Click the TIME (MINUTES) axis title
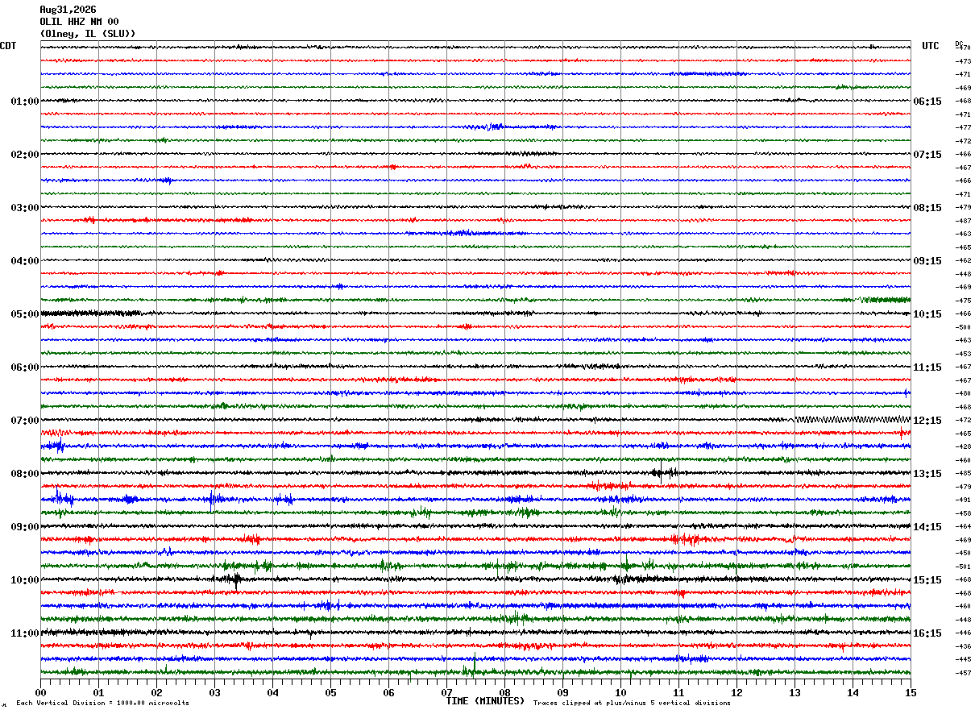 tap(485, 701)
